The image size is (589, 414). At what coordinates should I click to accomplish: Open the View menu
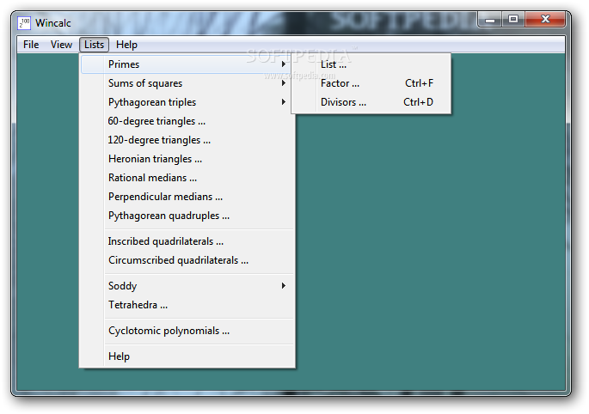(61, 45)
